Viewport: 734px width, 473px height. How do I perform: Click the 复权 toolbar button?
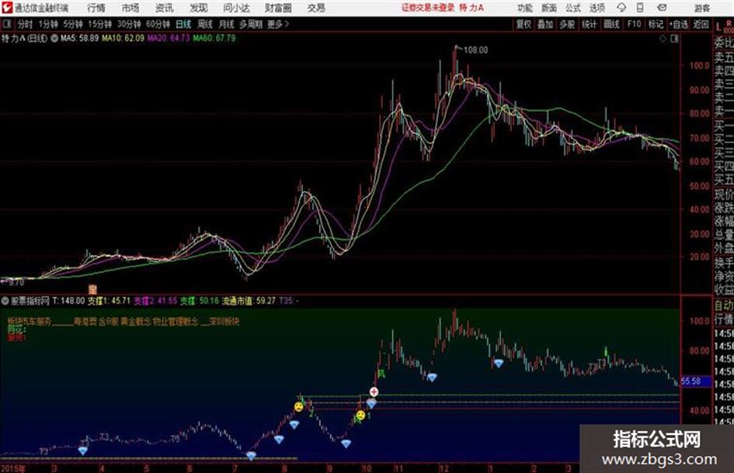pos(524,24)
